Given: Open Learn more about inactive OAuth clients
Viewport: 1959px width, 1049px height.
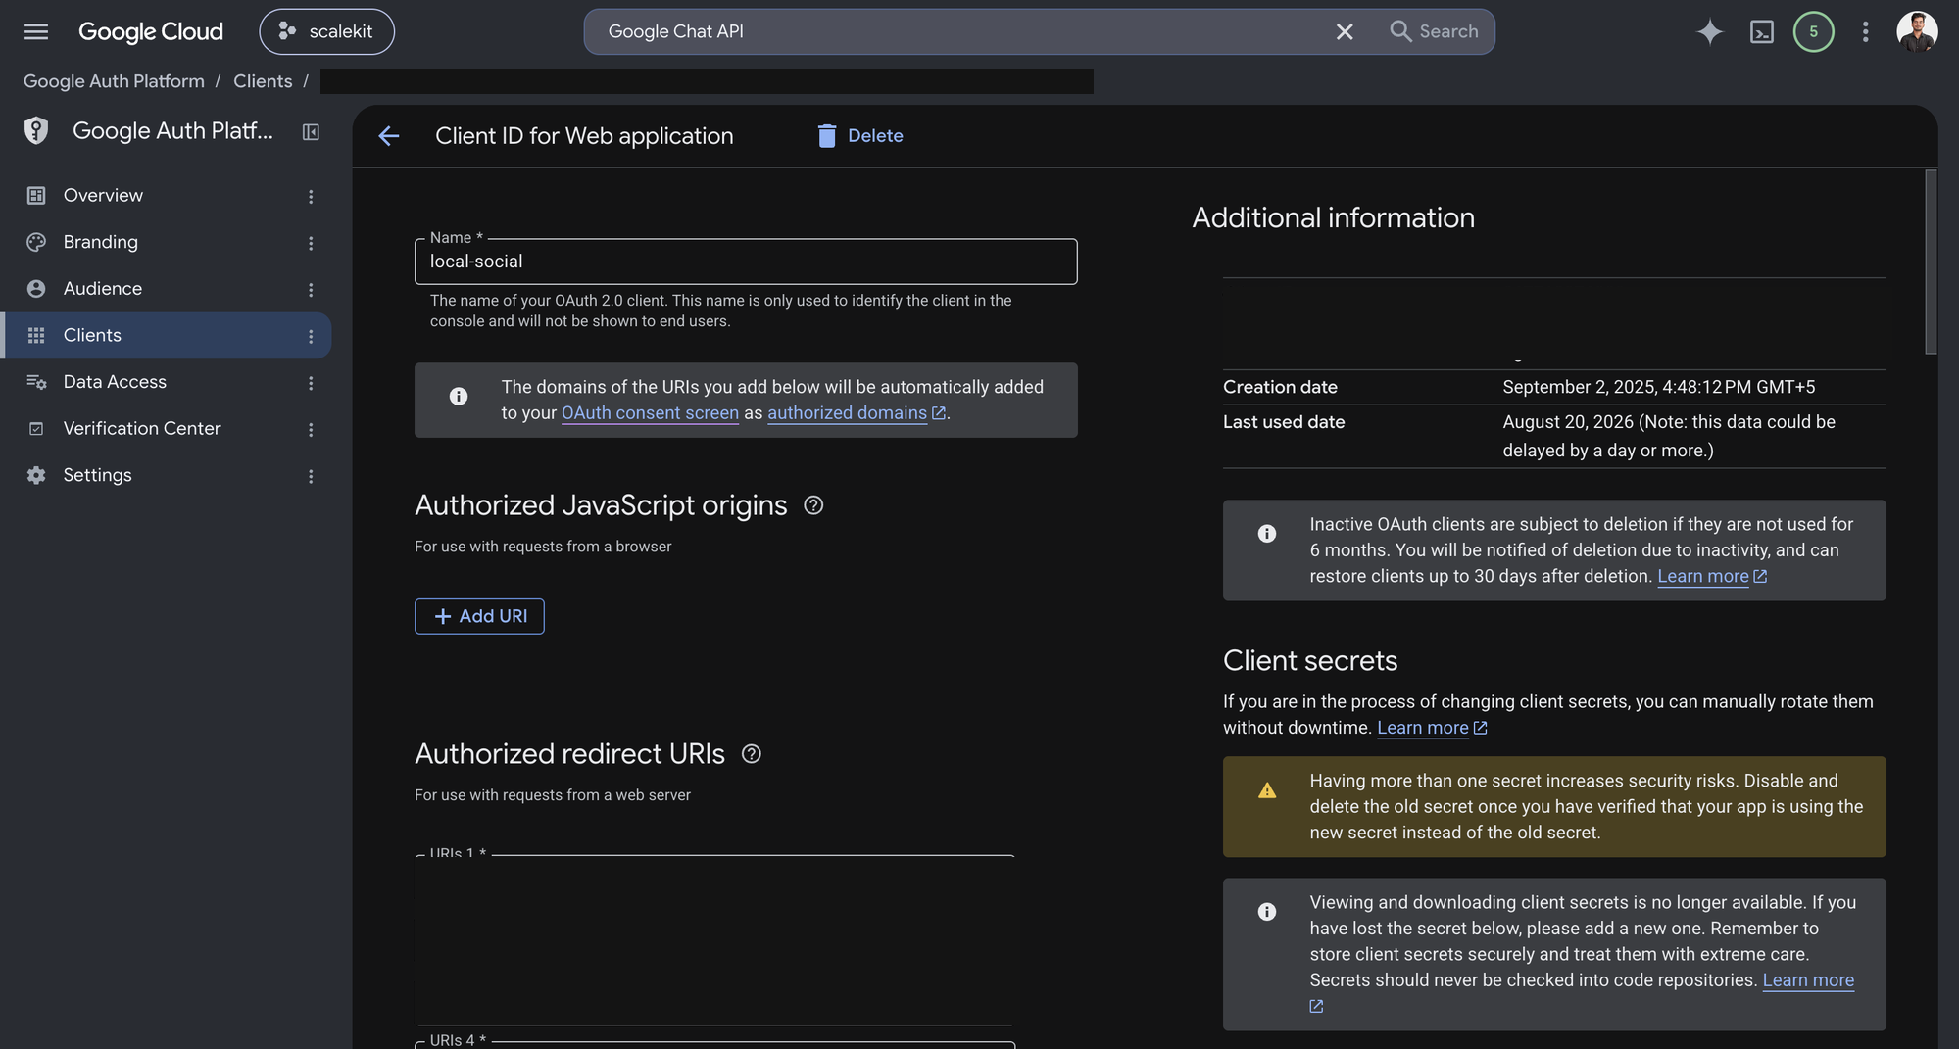Looking at the screenshot, I should [x=1712, y=576].
